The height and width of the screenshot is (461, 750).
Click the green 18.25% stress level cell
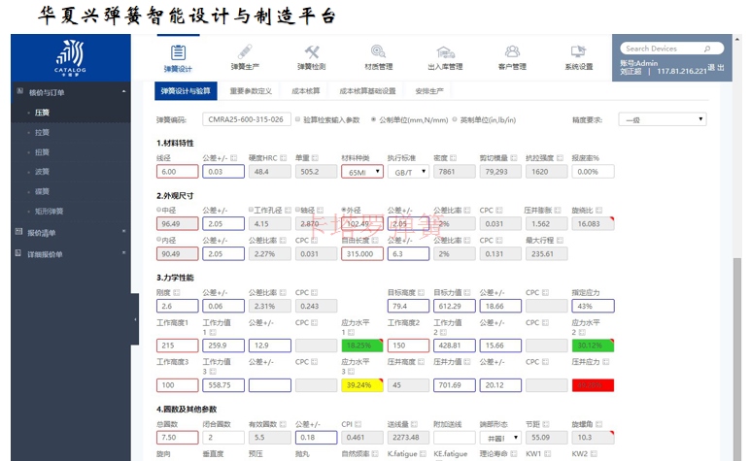(362, 346)
